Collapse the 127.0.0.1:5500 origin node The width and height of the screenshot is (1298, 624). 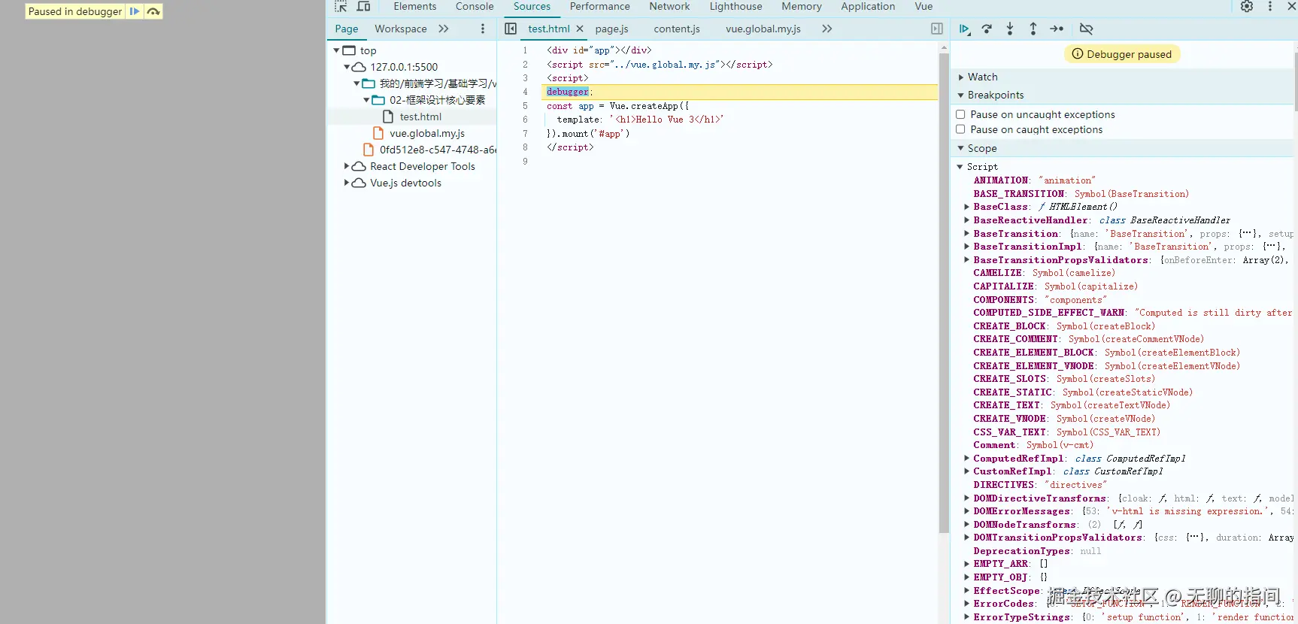point(347,67)
